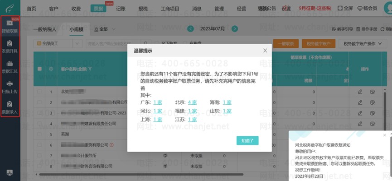
Task: Switch to 一般纳税人 tab
Action: point(45,29)
